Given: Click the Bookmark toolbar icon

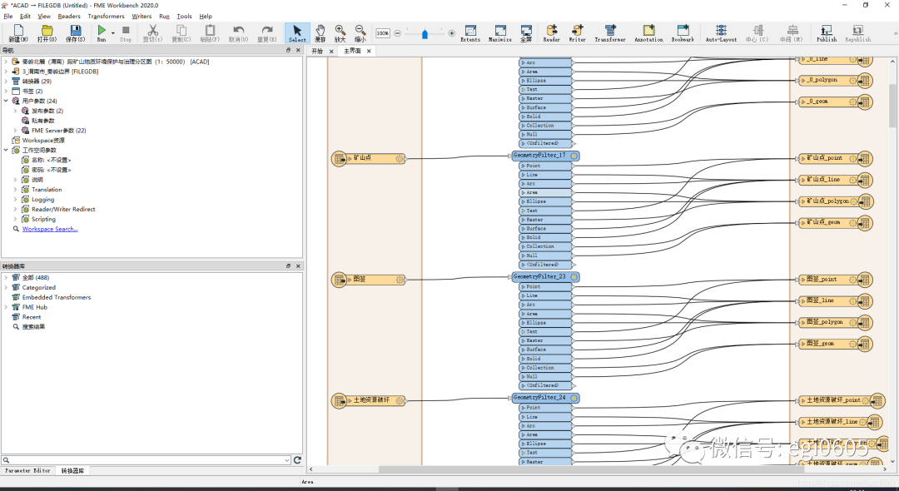Looking at the screenshot, I should click(683, 32).
